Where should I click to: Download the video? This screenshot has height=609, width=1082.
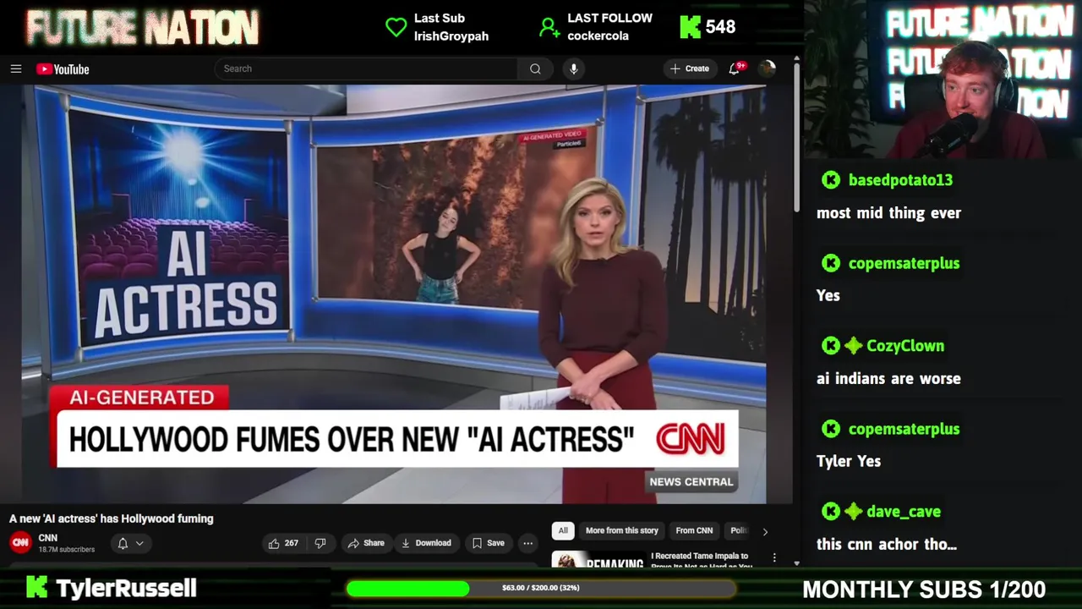coord(426,543)
